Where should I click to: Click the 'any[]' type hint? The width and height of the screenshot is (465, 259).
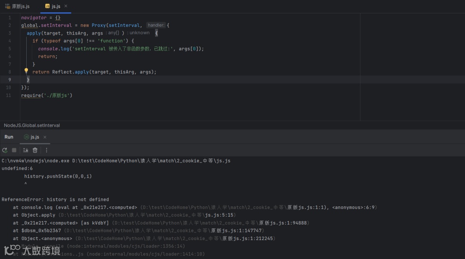click(x=114, y=33)
